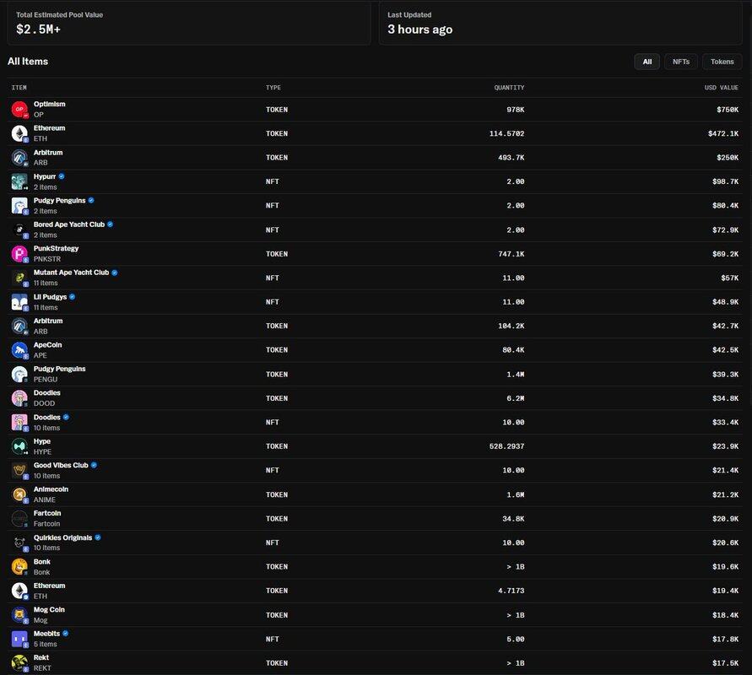The image size is (752, 675).
Task: Switch to the Tokens filter tab
Action: [x=722, y=62]
